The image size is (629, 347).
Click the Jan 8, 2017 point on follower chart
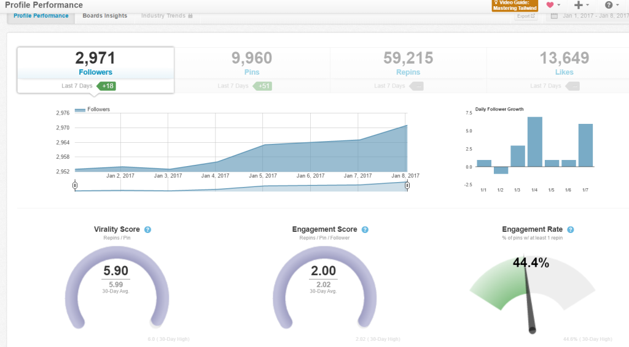click(x=407, y=126)
